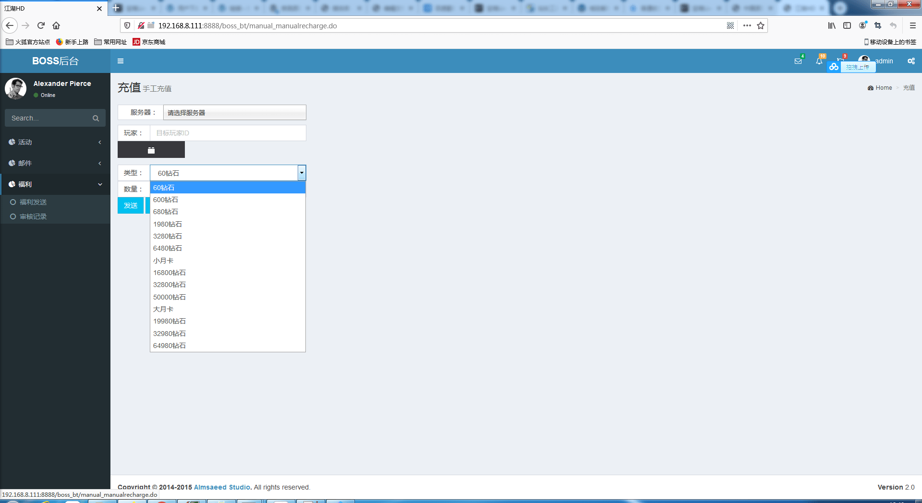This screenshot has height=503, width=922.
Task: Click the 类型 dropdown arrow
Action: click(x=302, y=173)
